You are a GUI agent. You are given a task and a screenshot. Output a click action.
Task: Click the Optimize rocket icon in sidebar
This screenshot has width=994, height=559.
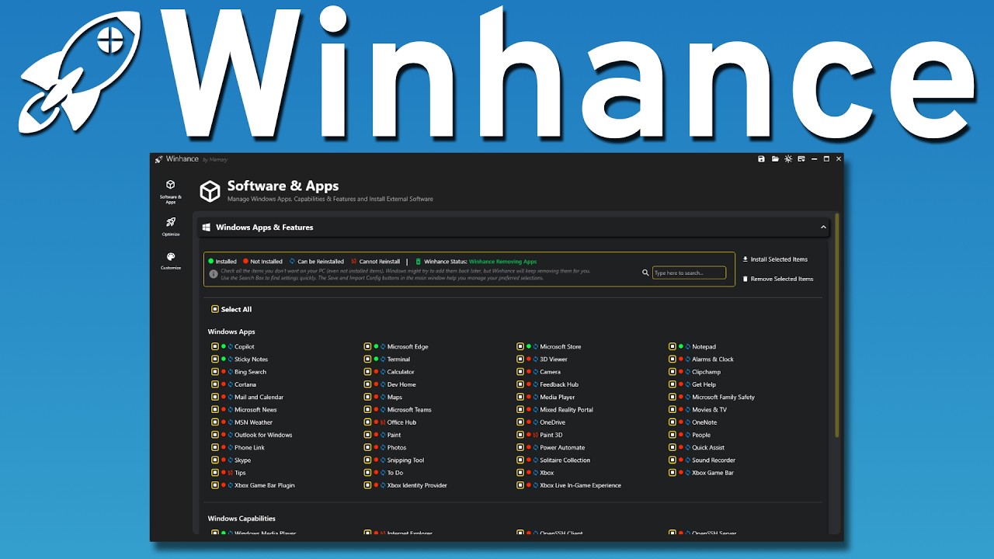tap(171, 223)
